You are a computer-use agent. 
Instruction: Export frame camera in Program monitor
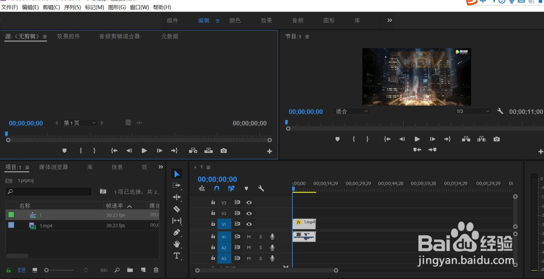pyautogui.click(x=497, y=139)
